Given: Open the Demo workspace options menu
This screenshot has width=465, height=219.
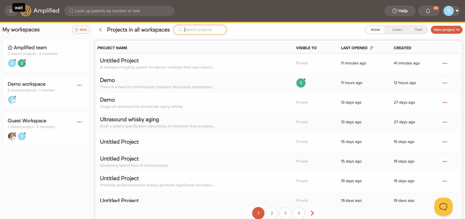Looking at the screenshot, I should pyautogui.click(x=80, y=85).
